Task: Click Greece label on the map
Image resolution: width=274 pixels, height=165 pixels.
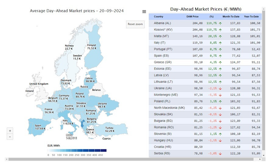Action: [x=90, y=131]
